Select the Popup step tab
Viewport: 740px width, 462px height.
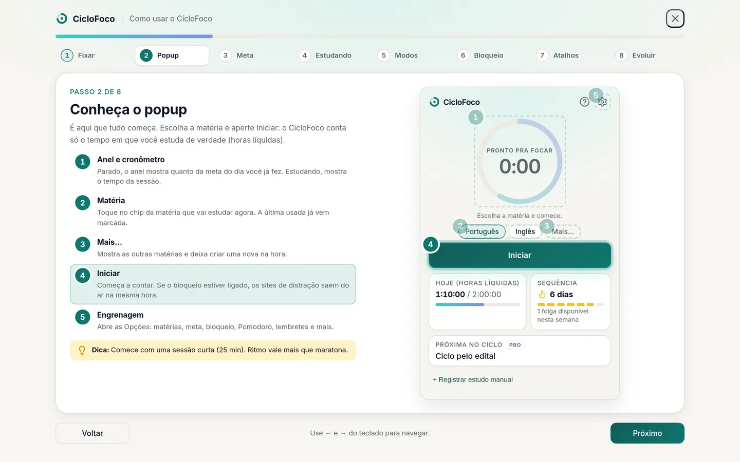coord(172,55)
